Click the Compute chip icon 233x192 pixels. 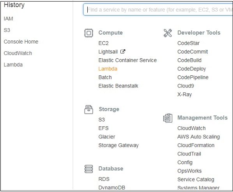[89, 33]
